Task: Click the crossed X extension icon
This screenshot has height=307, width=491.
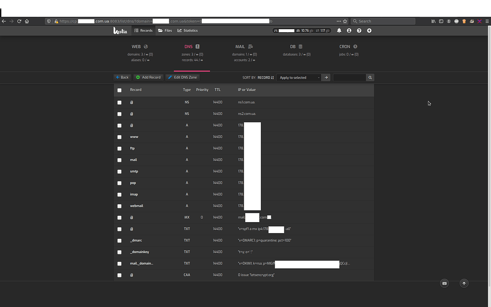Action: pyautogui.click(x=479, y=21)
